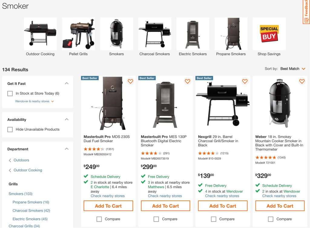Favorite the Weber Smokey Mountain Cooker

tap(302, 81)
